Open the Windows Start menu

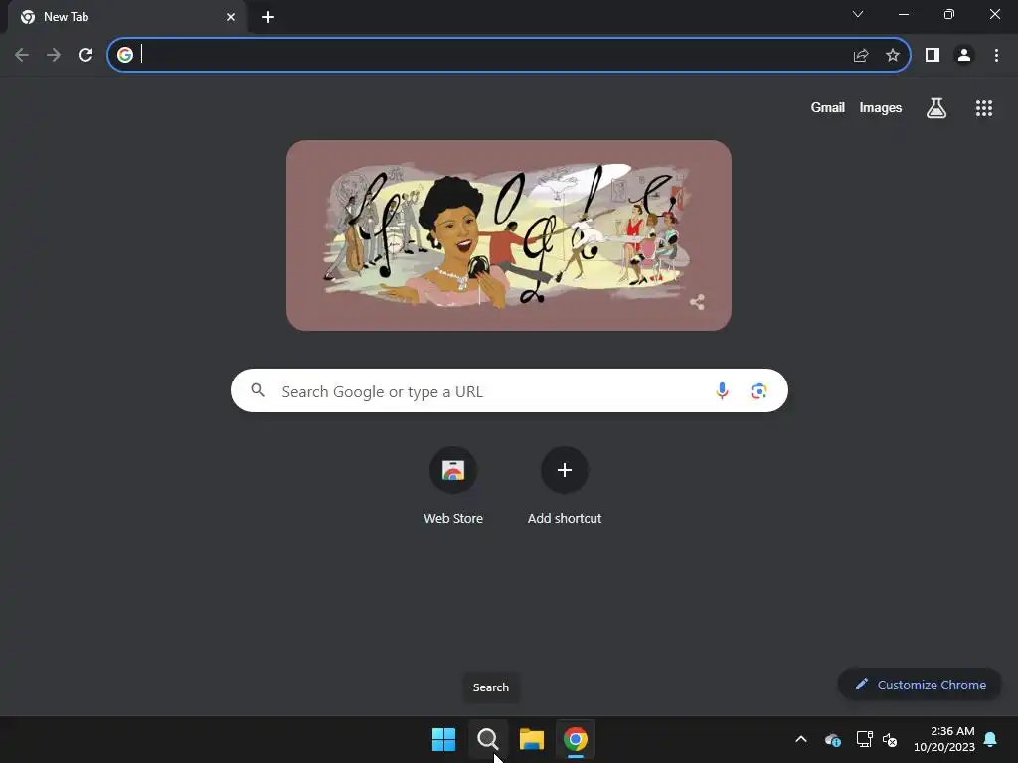444,739
